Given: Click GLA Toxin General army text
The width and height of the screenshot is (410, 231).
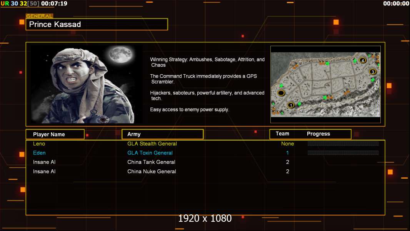Looking at the screenshot, I should tap(150, 153).
